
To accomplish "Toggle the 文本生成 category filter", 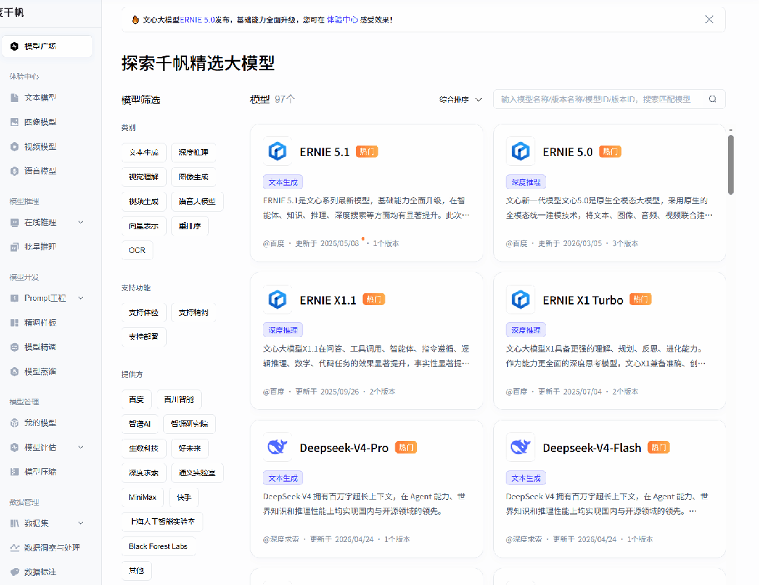I will click(x=143, y=153).
